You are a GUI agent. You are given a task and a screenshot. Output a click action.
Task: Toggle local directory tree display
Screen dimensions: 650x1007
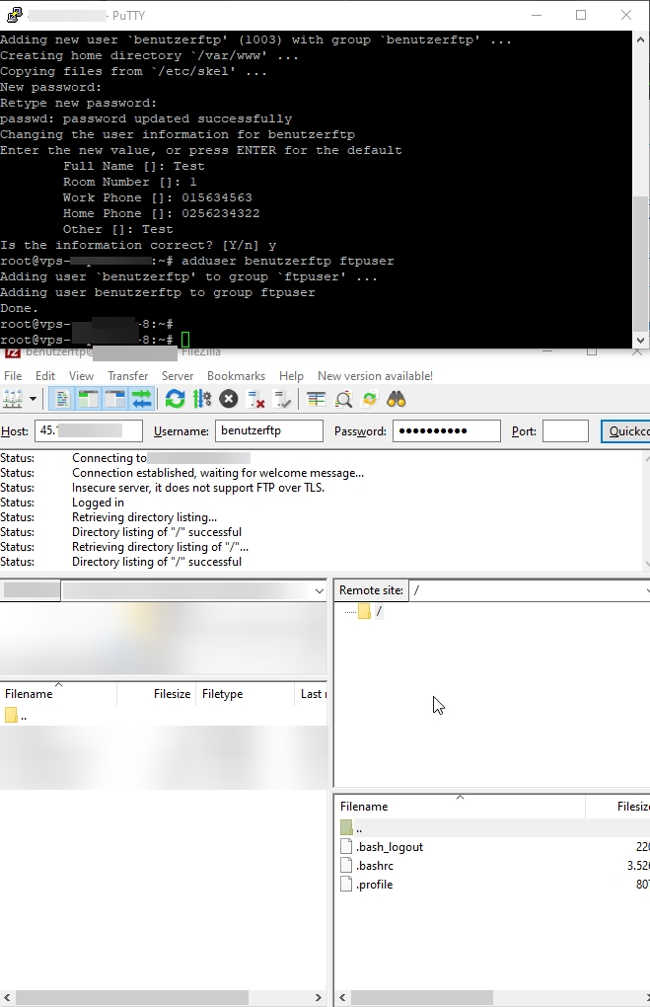(x=88, y=399)
